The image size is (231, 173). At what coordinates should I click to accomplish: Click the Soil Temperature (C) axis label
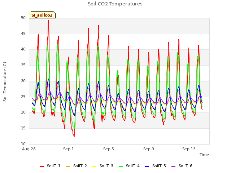(x=5, y=82)
